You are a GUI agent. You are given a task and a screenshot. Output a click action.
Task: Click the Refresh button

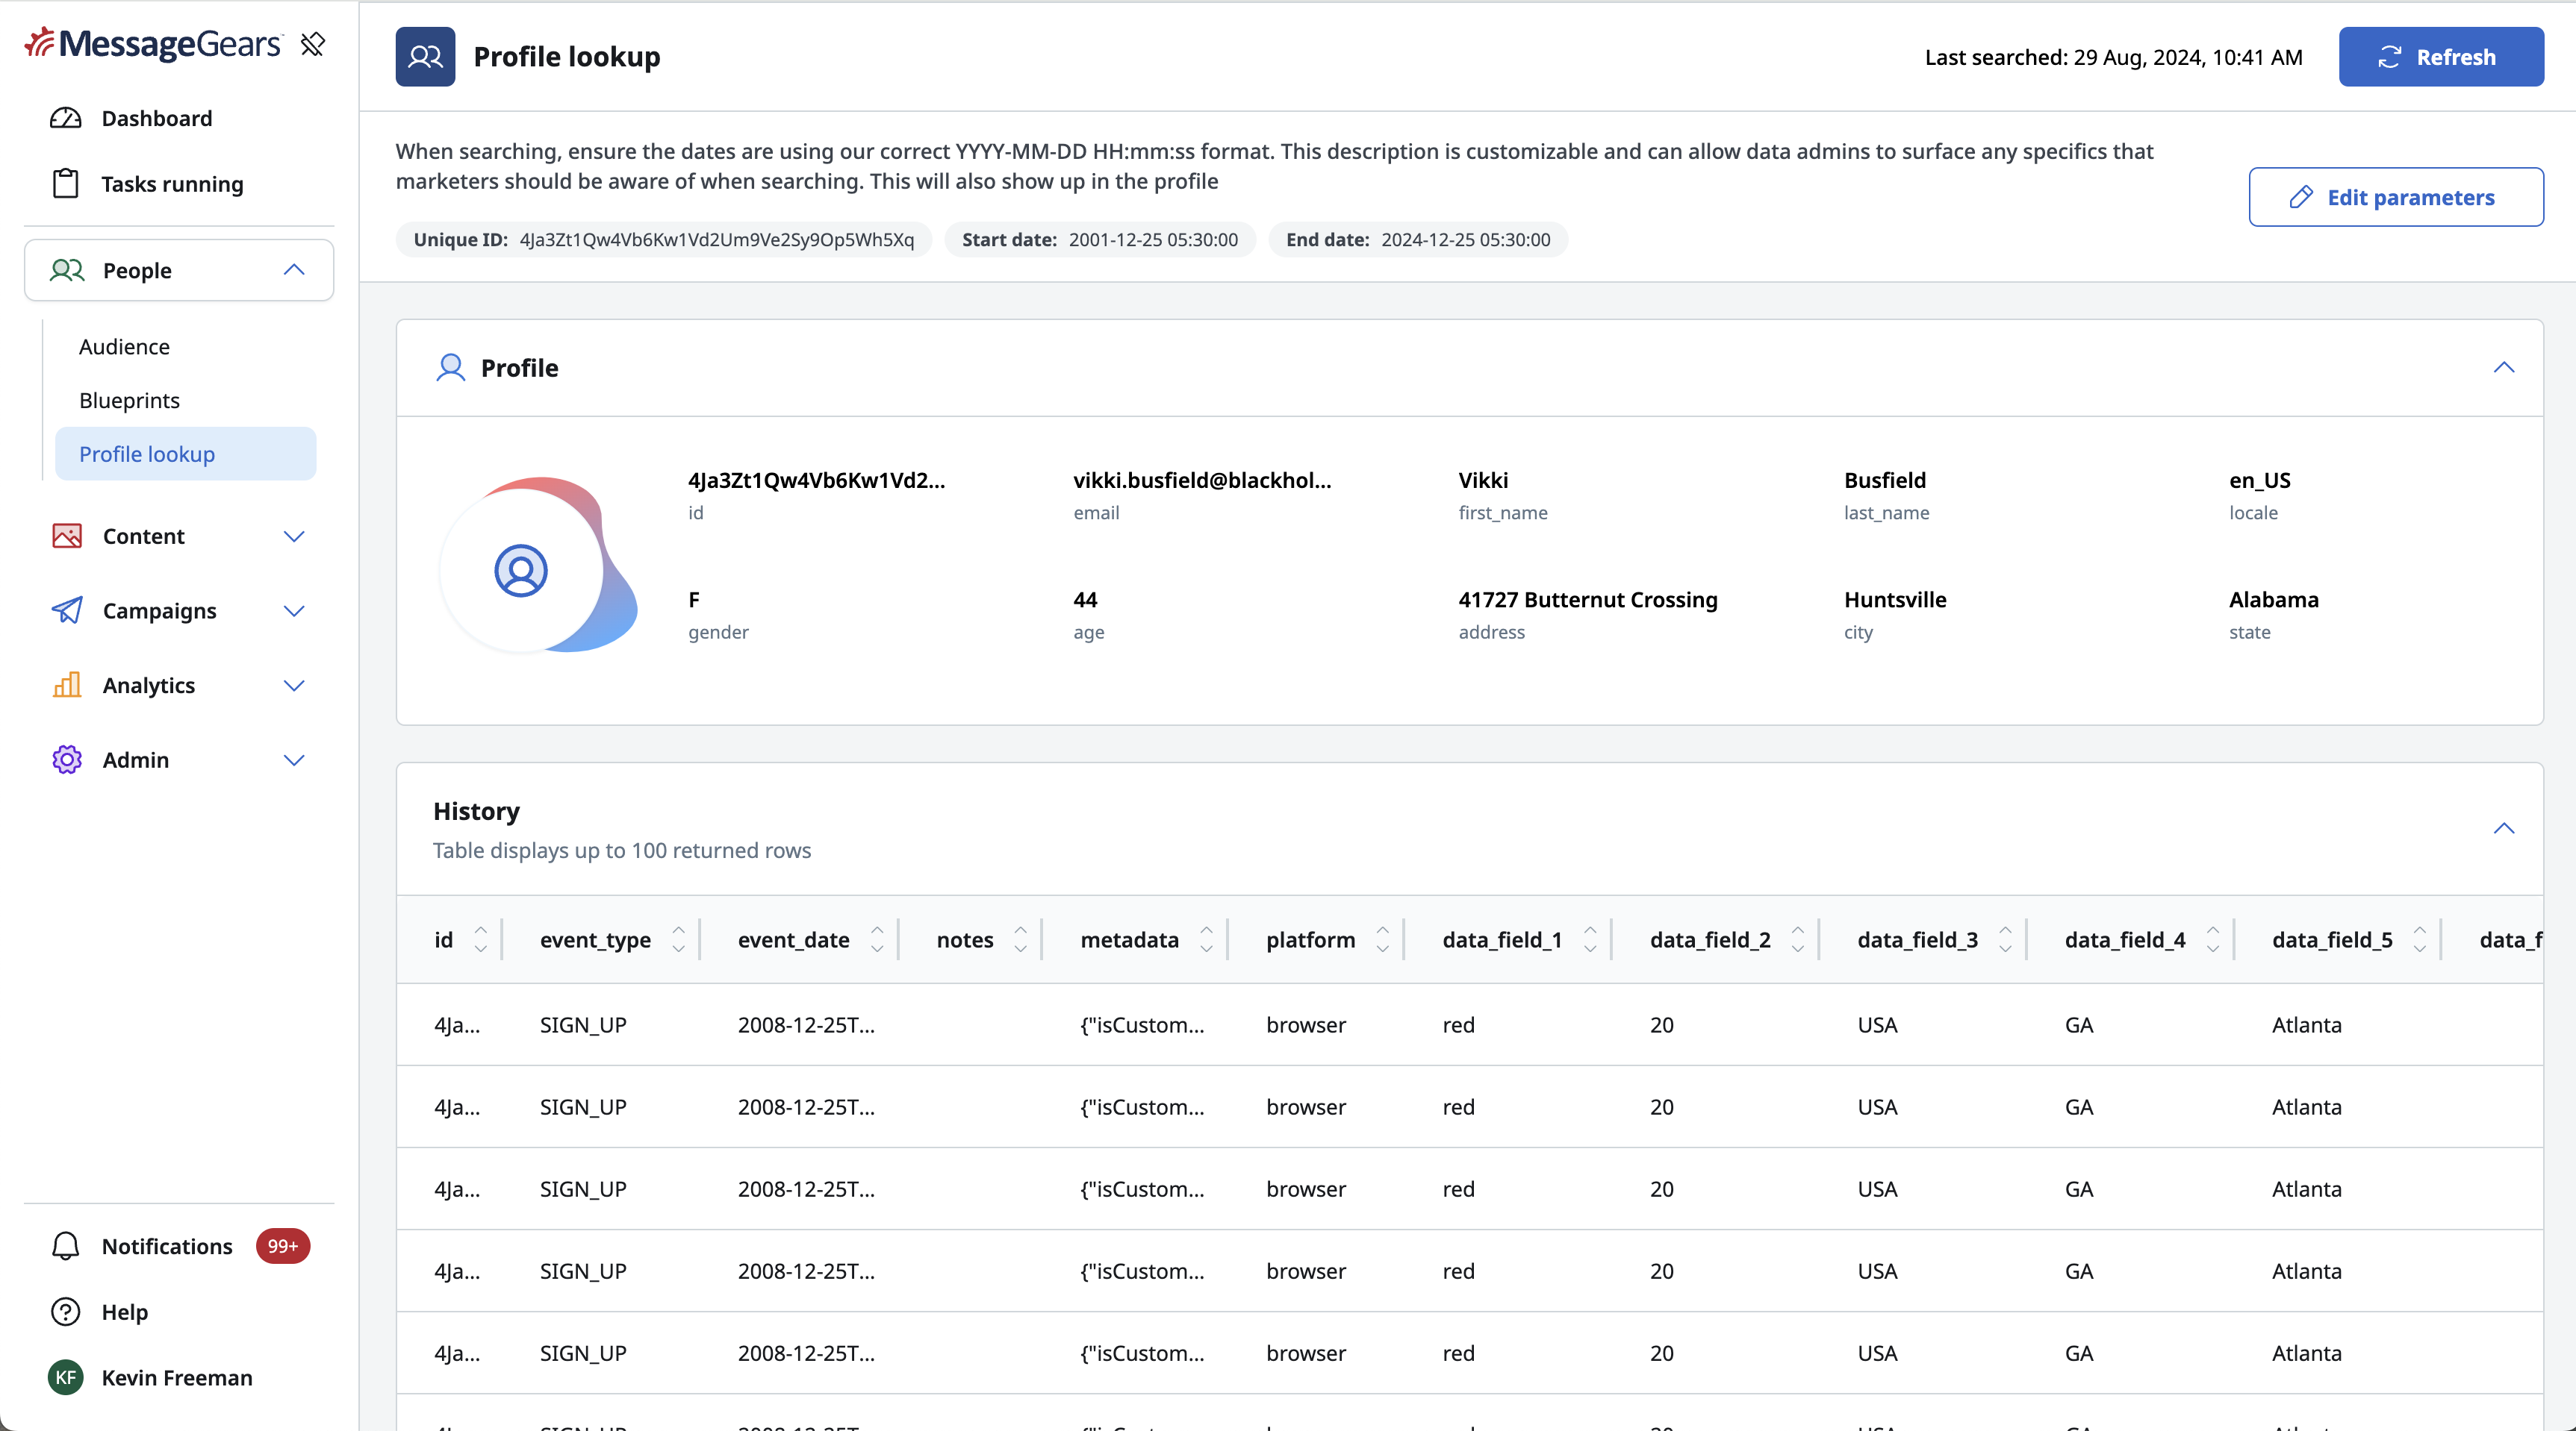[x=2441, y=57]
